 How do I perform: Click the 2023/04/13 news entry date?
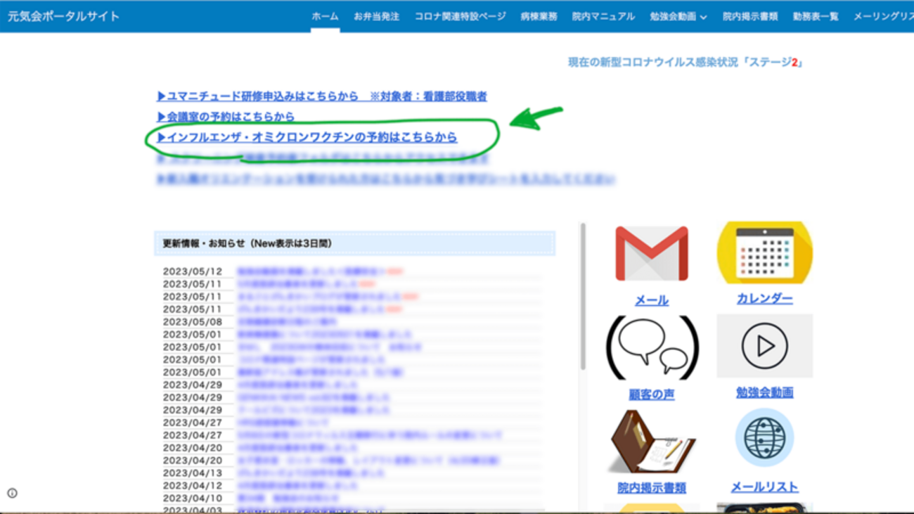[192, 473]
